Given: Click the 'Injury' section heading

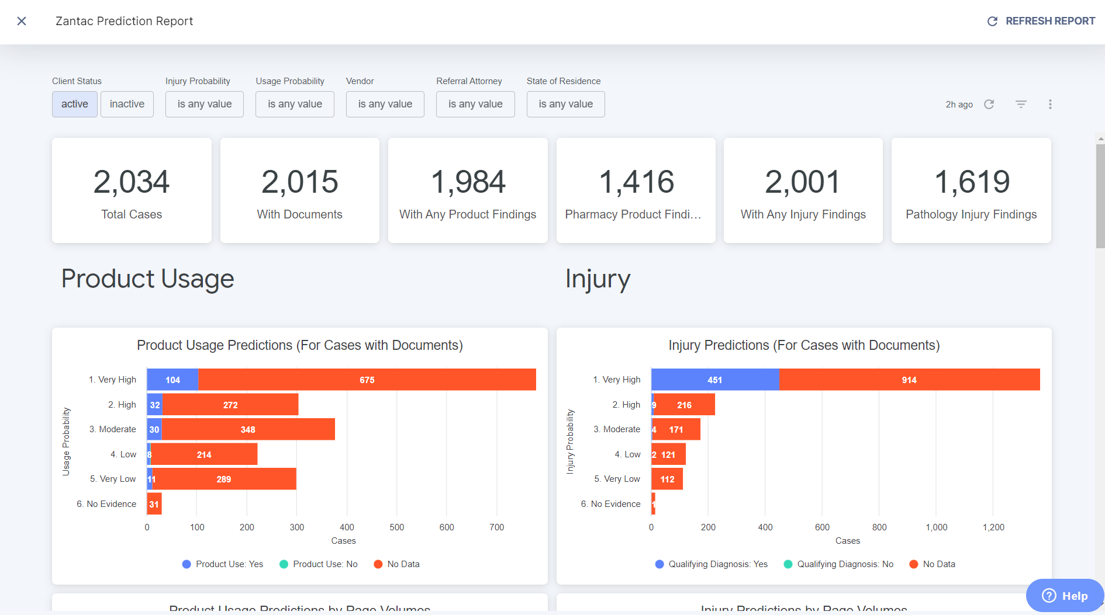Looking at the screenshot, I should click(x=598, y=279).
